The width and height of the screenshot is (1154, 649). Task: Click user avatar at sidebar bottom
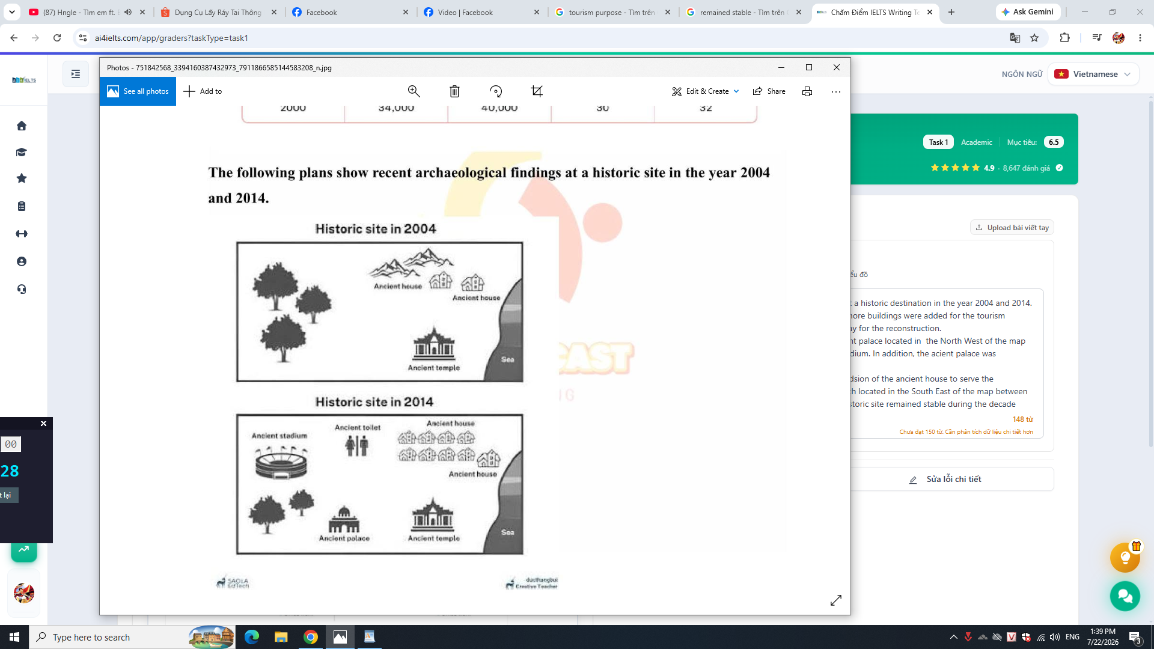(24, 593)
